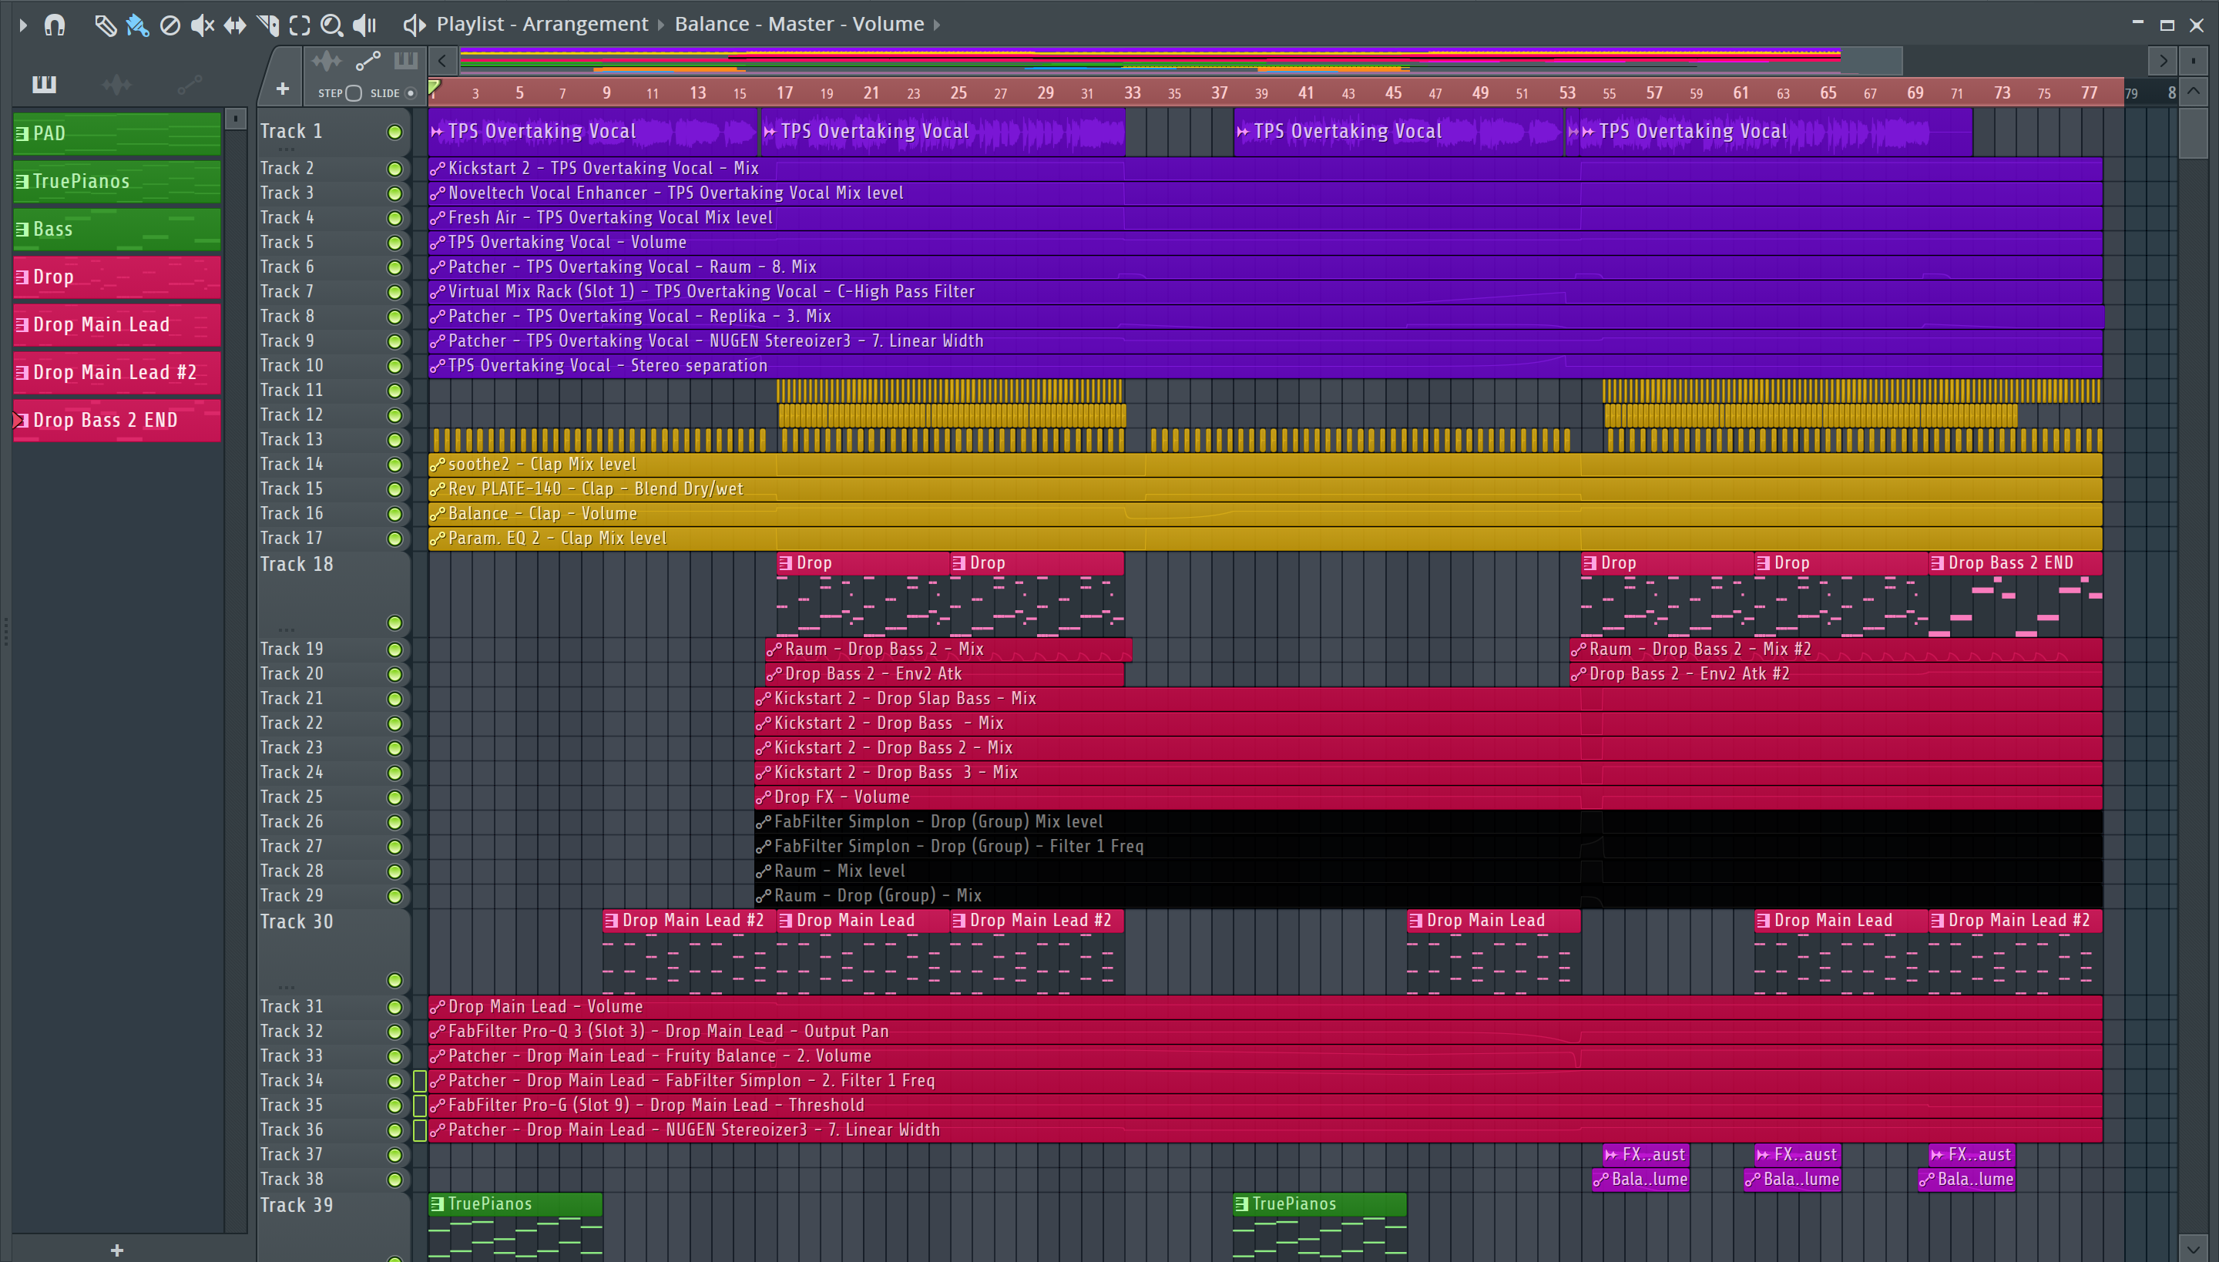Select the Drop Main Lead #2 pattern
Screen dimensions: 2219x1262
[116, 373]
